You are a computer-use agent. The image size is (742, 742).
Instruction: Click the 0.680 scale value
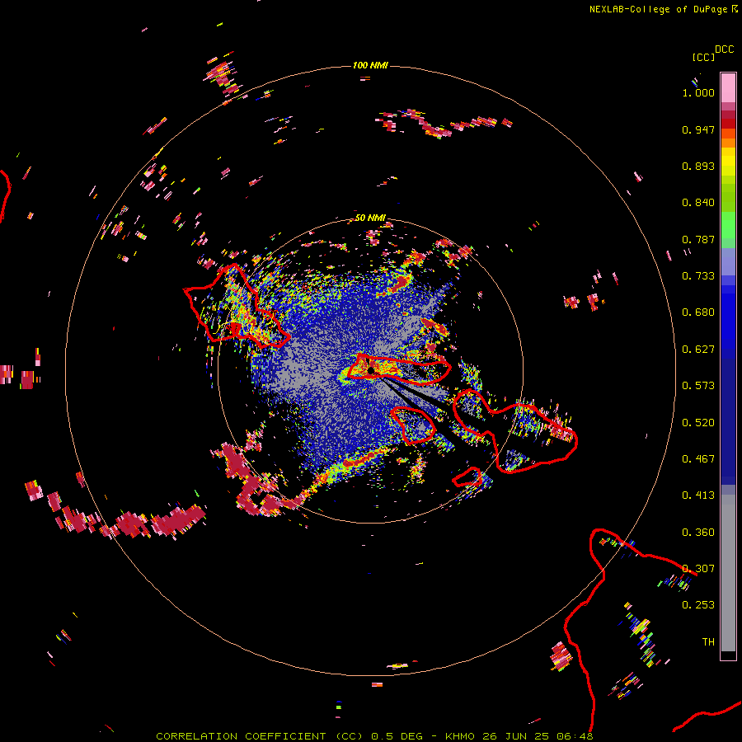pos(698,312)
